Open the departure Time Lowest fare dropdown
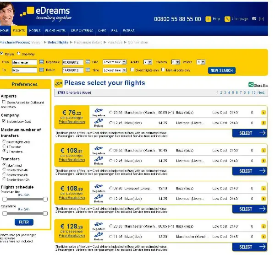This screenshot has height=255, width=275. [x=115, y=62]
